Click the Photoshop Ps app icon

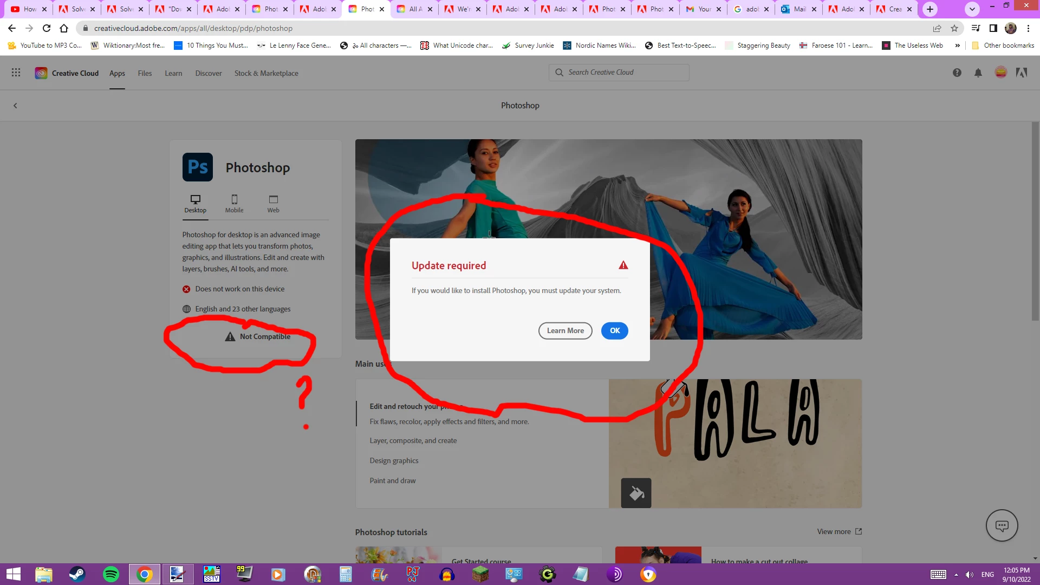(198, 167)
